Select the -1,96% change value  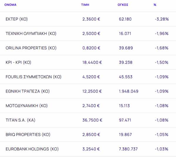(162, 33)
